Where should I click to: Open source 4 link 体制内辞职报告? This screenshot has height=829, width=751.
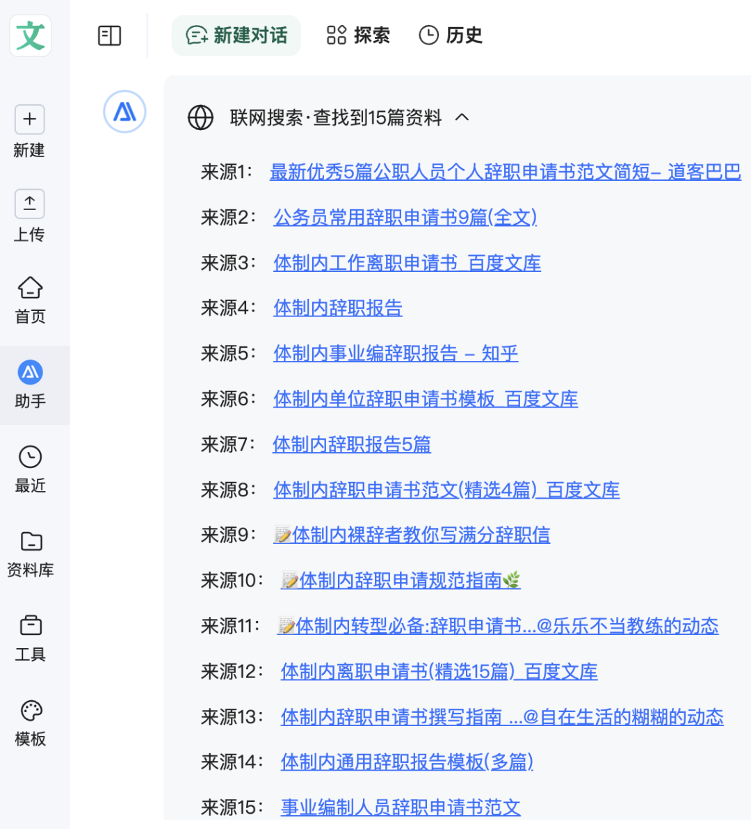point(338,307)
